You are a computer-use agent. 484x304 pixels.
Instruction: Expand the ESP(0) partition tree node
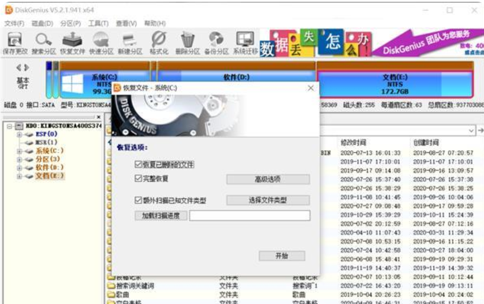coord(20,134)
